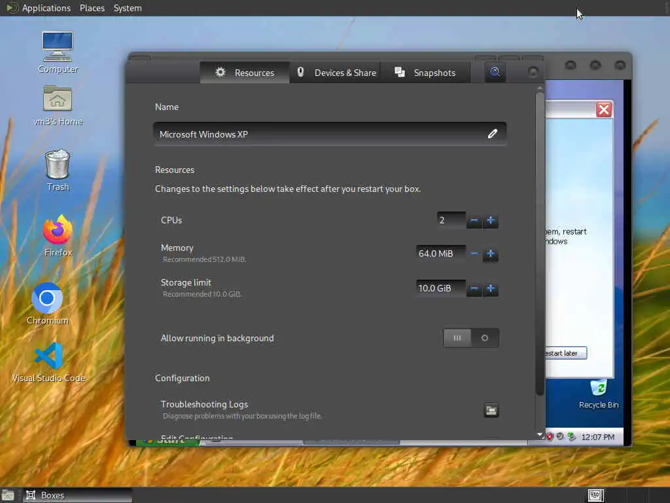Viewport: 670px width, 503px height.
Task: Decrease CPUs with the minus button
Action: click(474, 221)
